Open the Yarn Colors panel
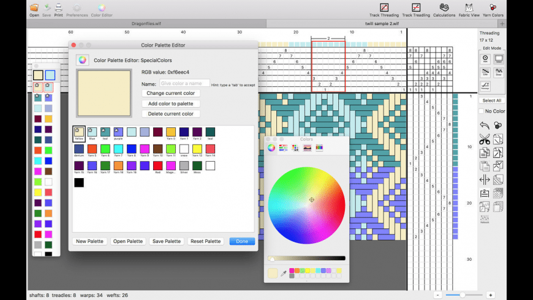The height and width of the screenshot is (300, 533). pyautogui.click(x=493, y=7)
